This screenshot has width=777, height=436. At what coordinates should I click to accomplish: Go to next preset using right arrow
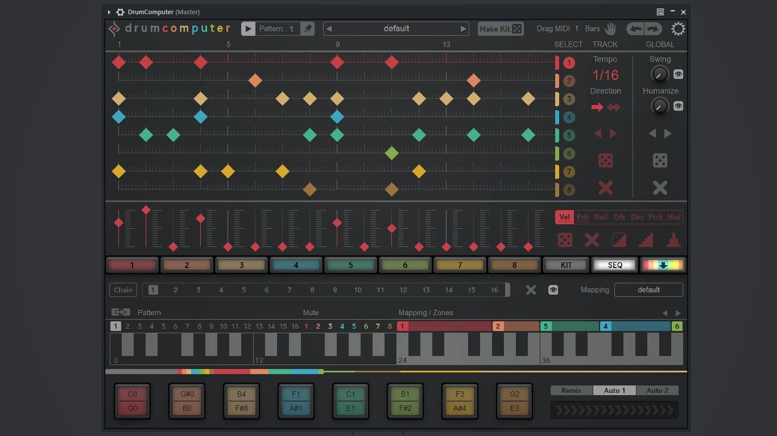pyautogui.click(x=463, y=28)
